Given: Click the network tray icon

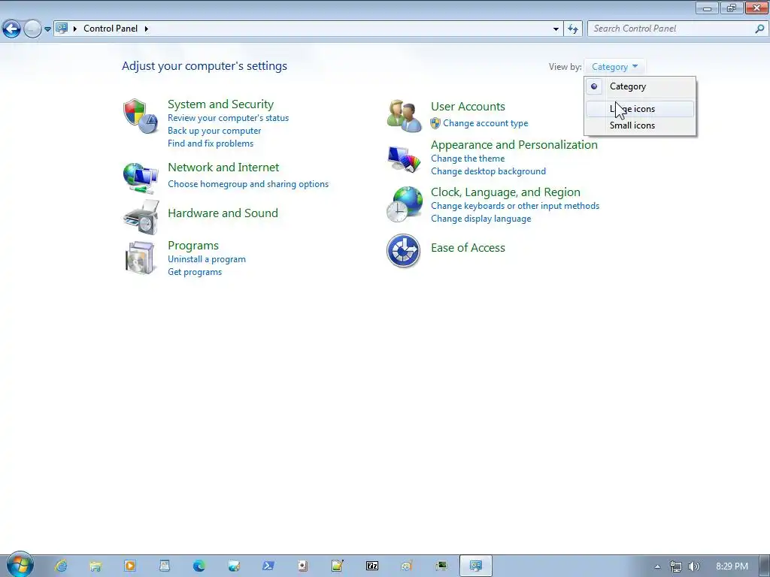Looking at the screenshot, I should tap(676, 566).
